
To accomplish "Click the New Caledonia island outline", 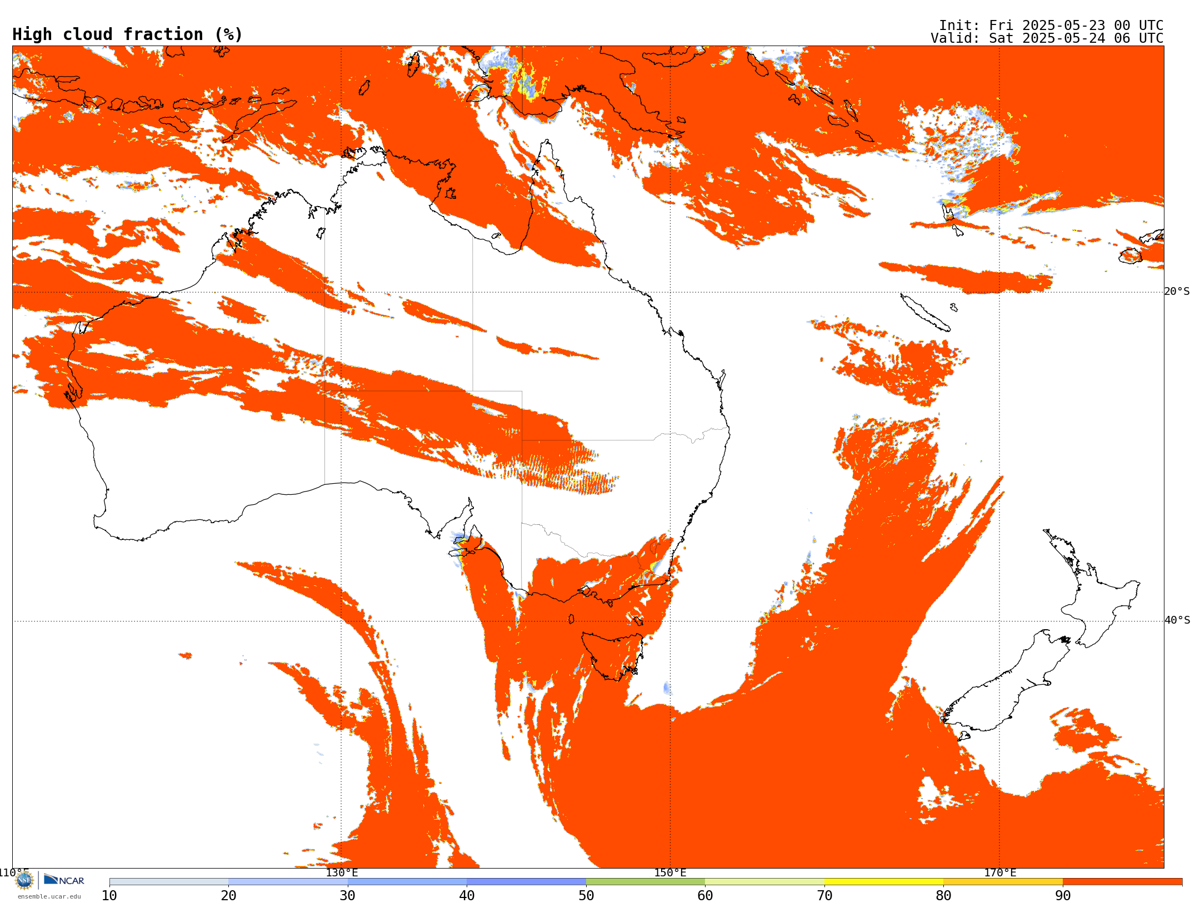I will [x=925, y=313].
